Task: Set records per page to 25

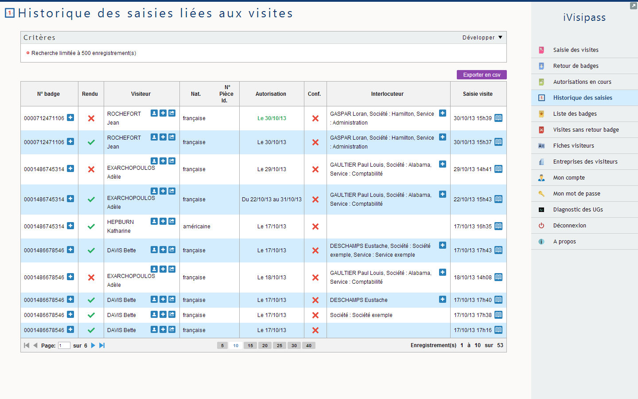Action: pos(279,345)
